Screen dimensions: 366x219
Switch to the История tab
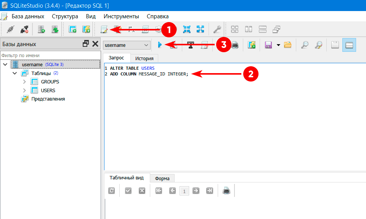click(144, 58)
